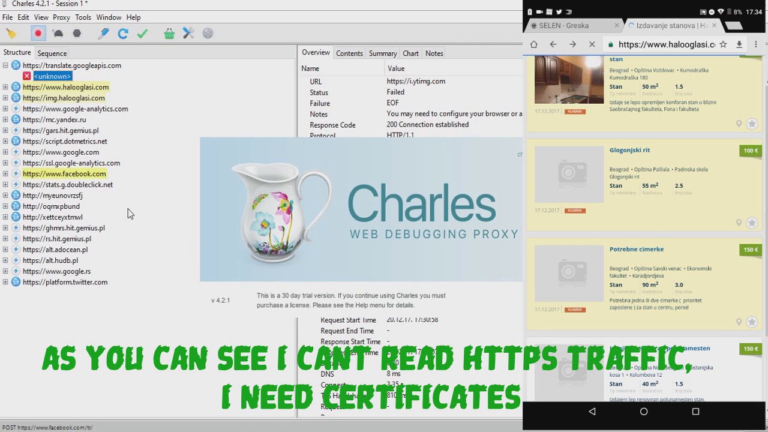The image size is (768, 432).
Task: Toggle breakpoints with the hexagon icon
Action: (77, 34)
